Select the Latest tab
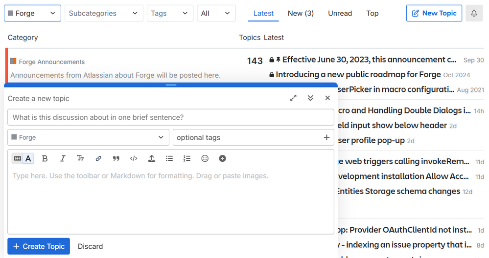This screenshot has height=258, width=489. [x=263, y=13]
